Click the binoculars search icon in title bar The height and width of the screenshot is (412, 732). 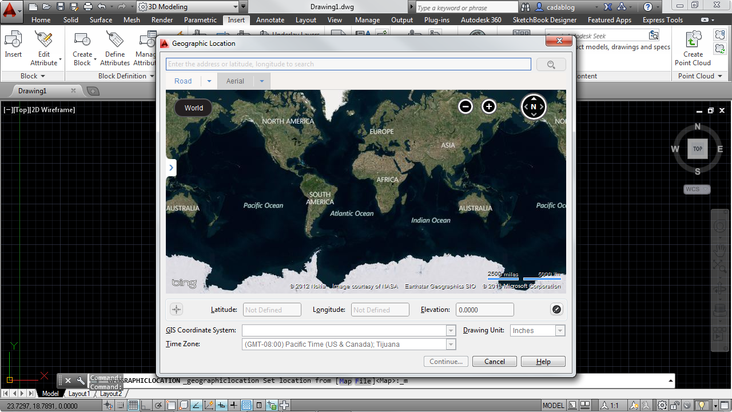527,7
